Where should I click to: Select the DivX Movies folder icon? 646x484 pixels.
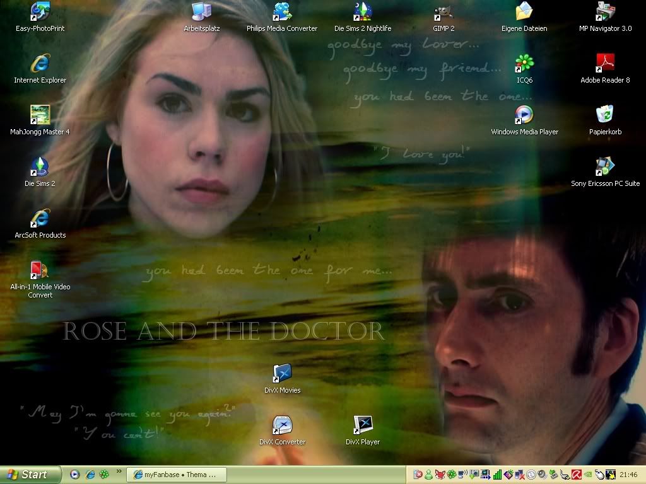[282, 379]
